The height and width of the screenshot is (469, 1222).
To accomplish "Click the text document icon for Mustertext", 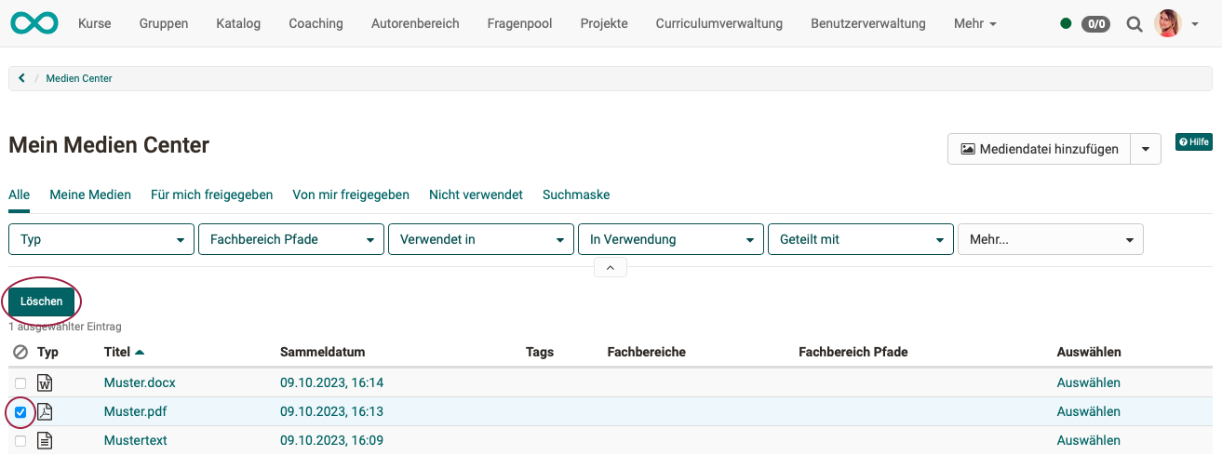I will 45,440.
